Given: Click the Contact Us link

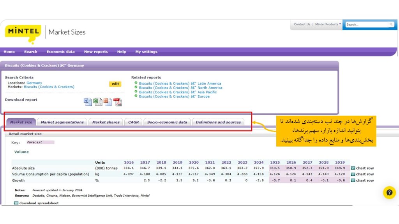Looking at the screenshot, I should click(x=302, y=24).
